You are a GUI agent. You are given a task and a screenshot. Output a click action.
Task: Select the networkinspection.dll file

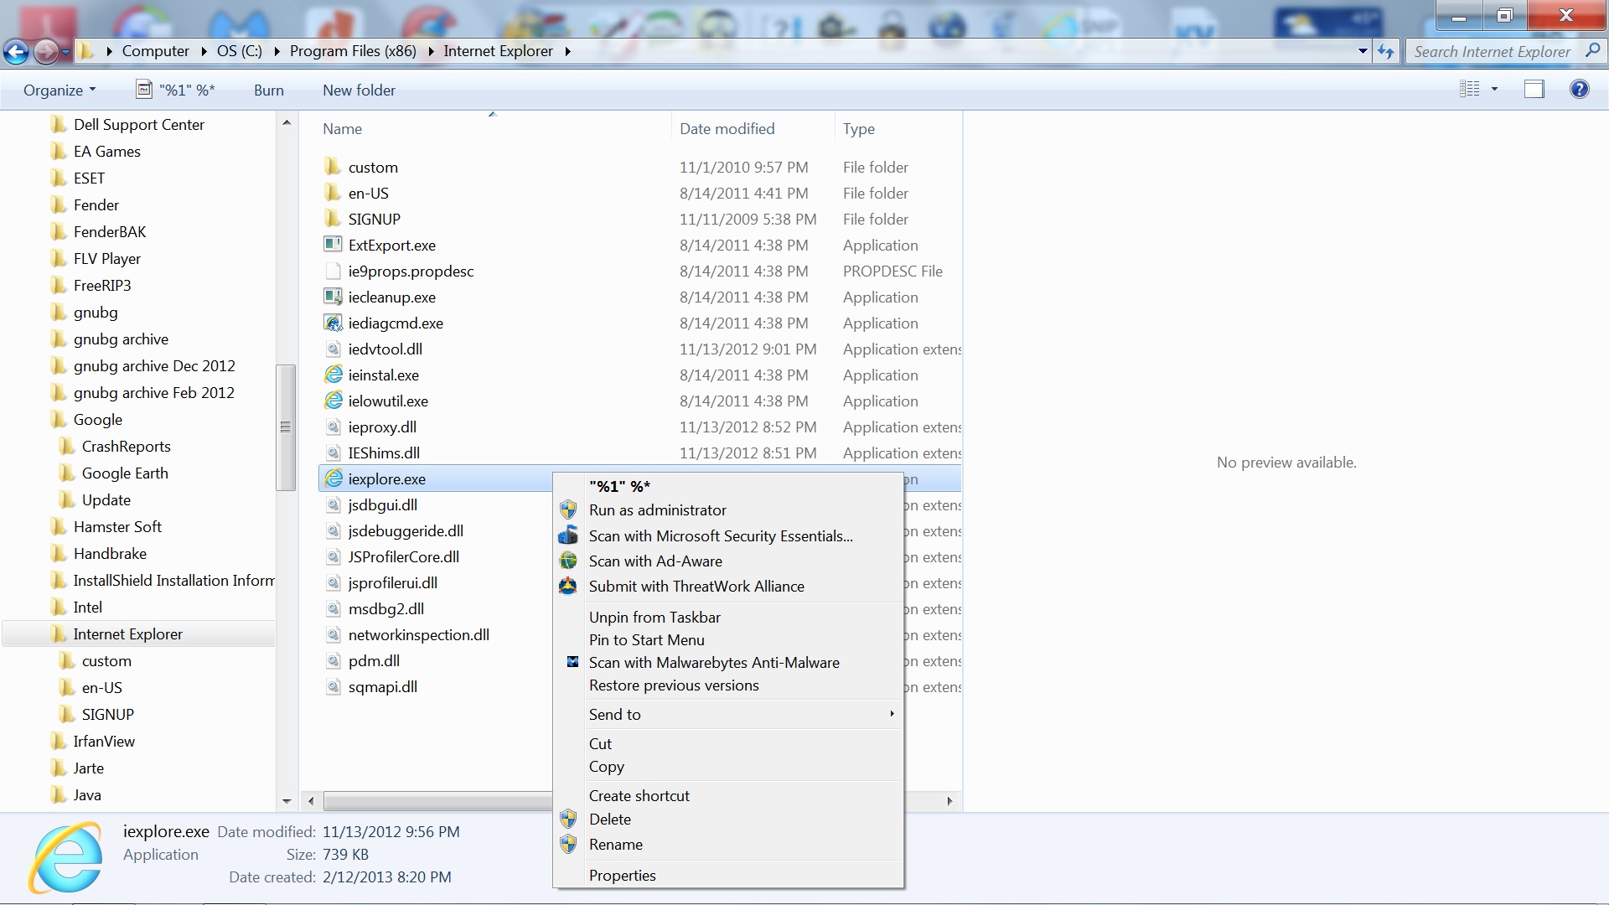point(418,634)
